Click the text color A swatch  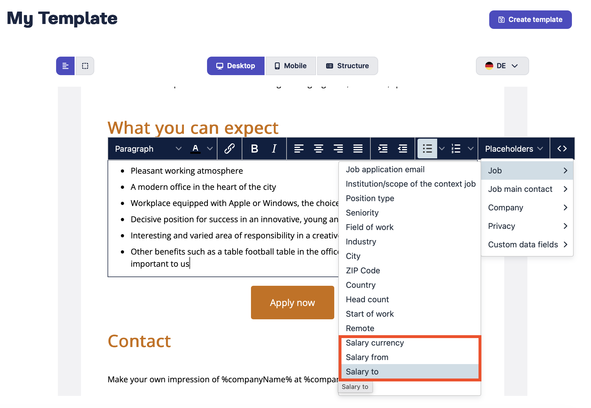point(195,149)
